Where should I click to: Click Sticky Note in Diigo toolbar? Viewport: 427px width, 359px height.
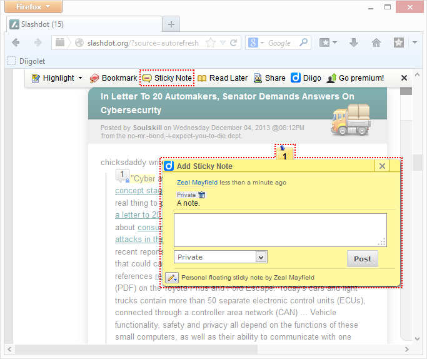click(x=167, y=78)
